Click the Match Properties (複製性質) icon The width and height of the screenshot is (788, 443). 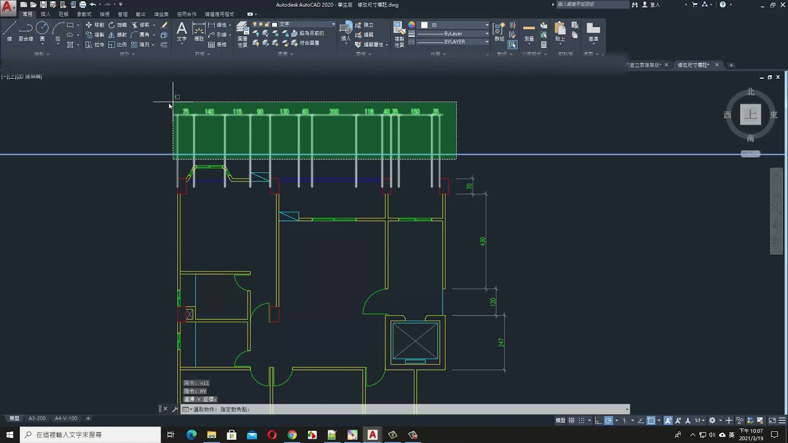click(399, 34)
